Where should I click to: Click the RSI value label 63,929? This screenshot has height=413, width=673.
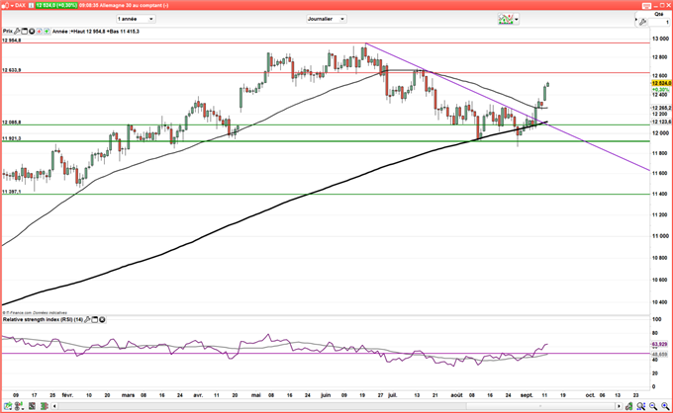pyautogui.click(x=660, y=344)
